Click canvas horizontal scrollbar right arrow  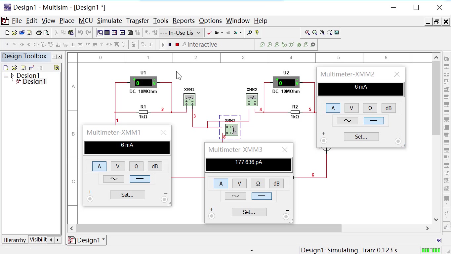(x=427, y=228)
